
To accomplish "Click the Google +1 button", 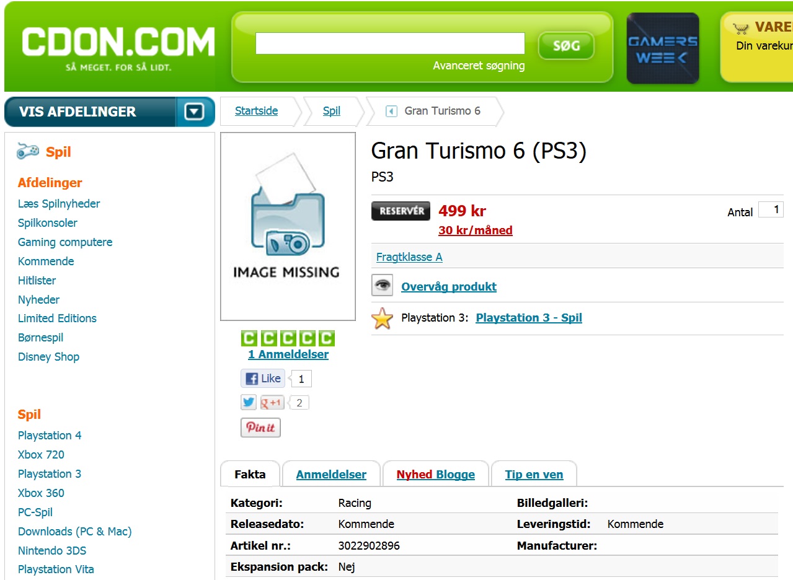I will (x=272, y=402).
